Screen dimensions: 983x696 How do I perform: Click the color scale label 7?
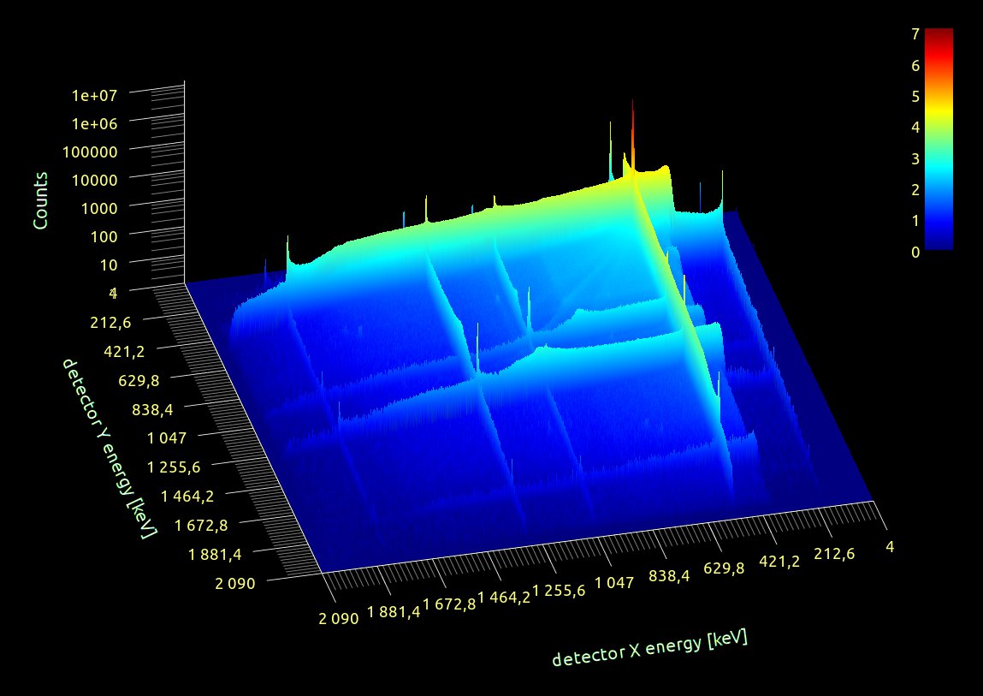[x=915, y=34]
